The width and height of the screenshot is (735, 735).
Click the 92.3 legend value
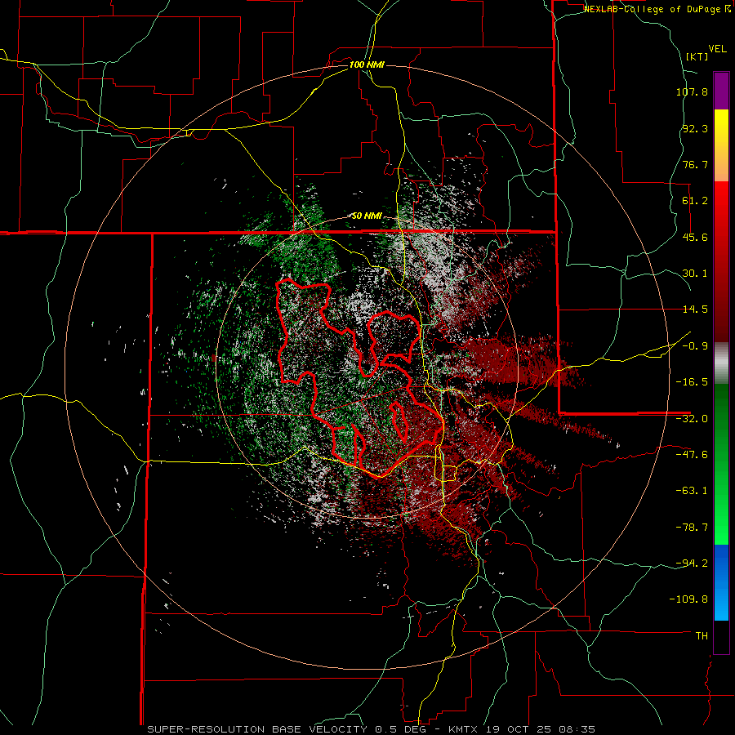pyautogui.click(x=695, y=128)
